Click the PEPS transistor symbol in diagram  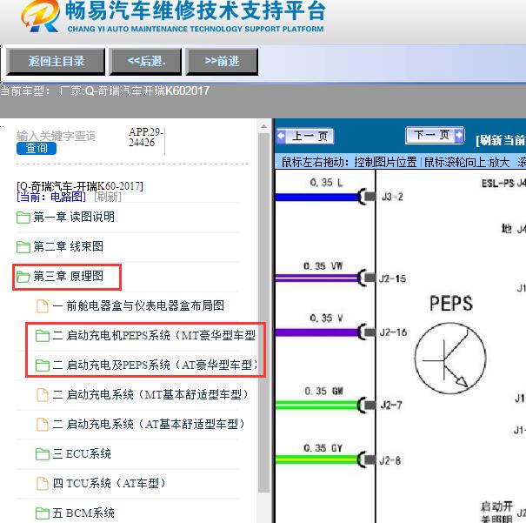[x=450, y=359]
